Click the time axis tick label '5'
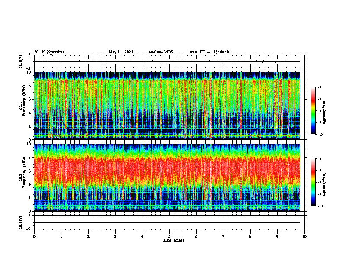This screenshot has height=265, width=343. point(169,236)
